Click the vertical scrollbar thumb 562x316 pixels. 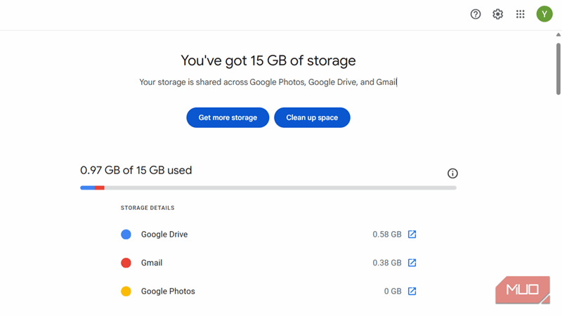click(558, 69)
